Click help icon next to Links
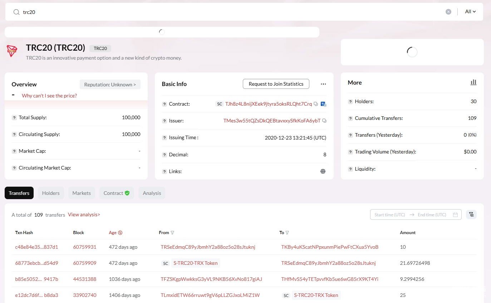 click(165, 172)
